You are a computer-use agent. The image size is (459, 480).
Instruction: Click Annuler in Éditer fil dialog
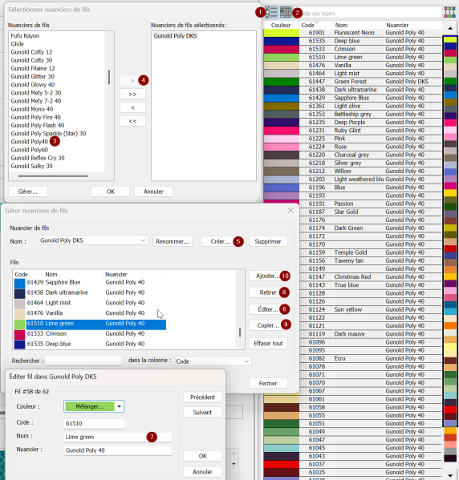pyautogui.click(x=202, y=472)
